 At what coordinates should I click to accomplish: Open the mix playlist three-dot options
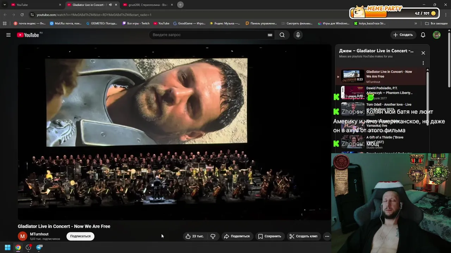[423, 63]
